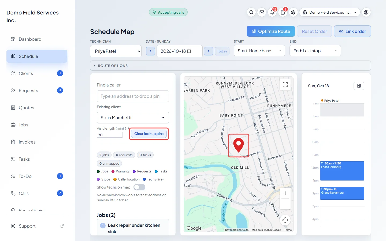Click the visit length minutes field
This screenshot has height=241, width=386.
tap(110, 135)
